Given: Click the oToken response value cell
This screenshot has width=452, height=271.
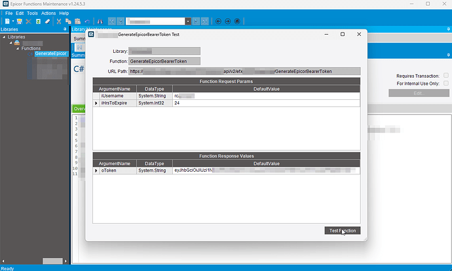Looking at the screenshot, I should click(x=267, y=170).
